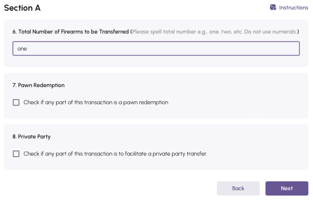Click the "8. Private Party" heading
313x202 pixels.
31,137
